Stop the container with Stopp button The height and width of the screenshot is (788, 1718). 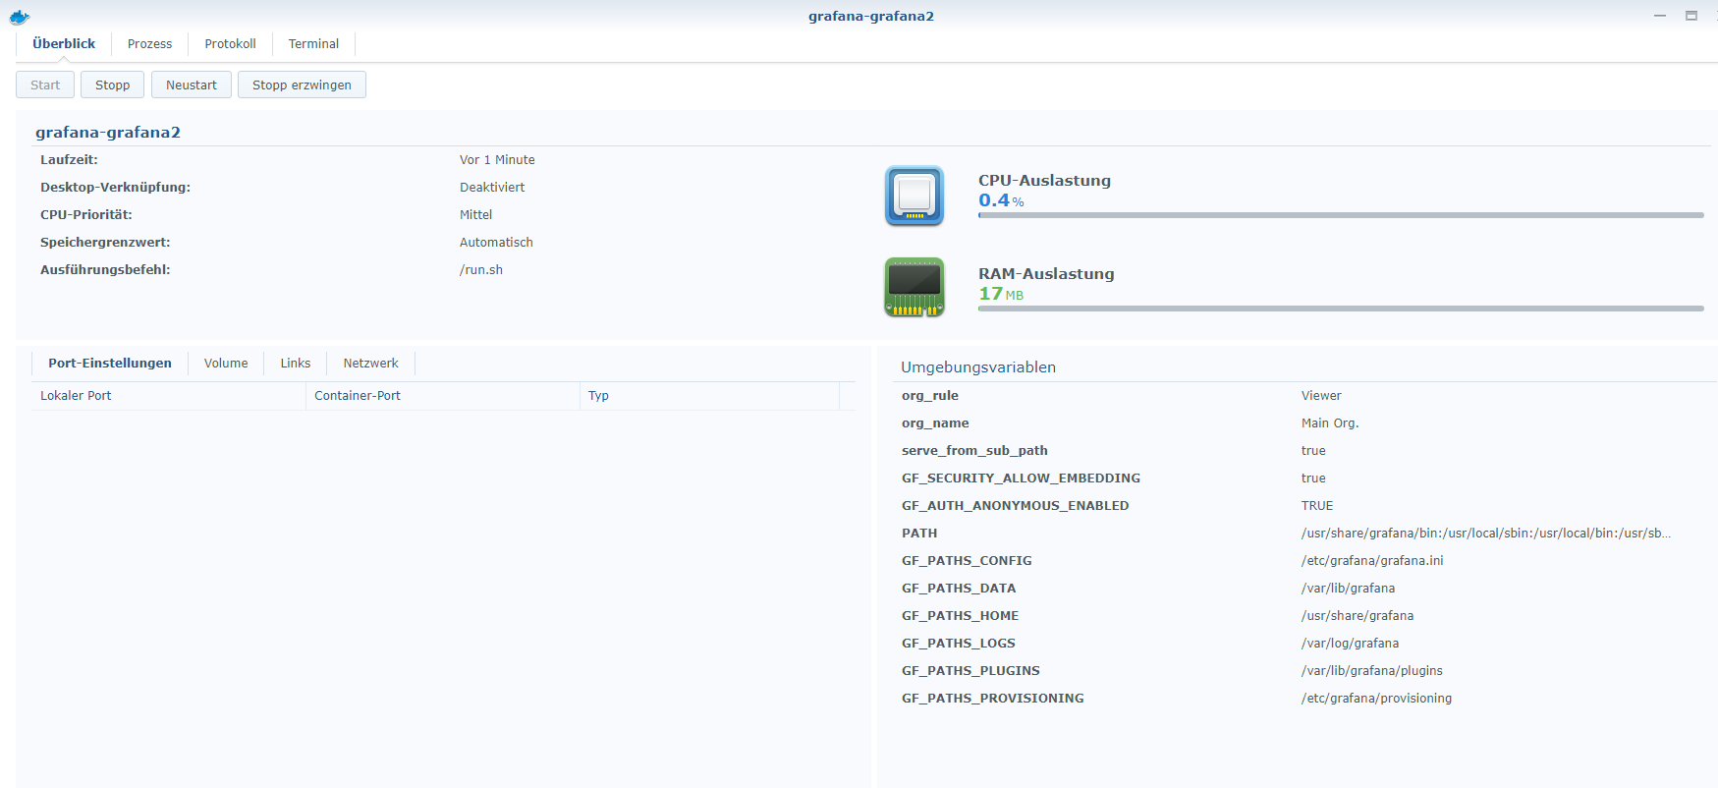pos(112,84)
